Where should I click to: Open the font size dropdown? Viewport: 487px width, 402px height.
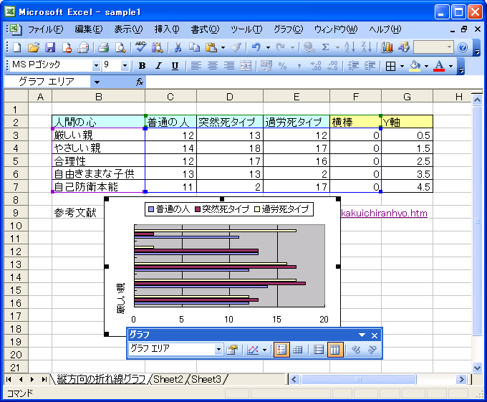(125, 65)
